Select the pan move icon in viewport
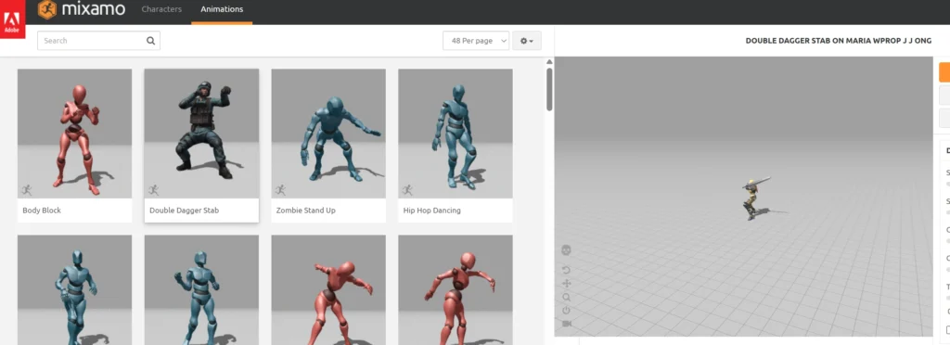Viewport: 950px width, 345px height. [x=567, y=283]
